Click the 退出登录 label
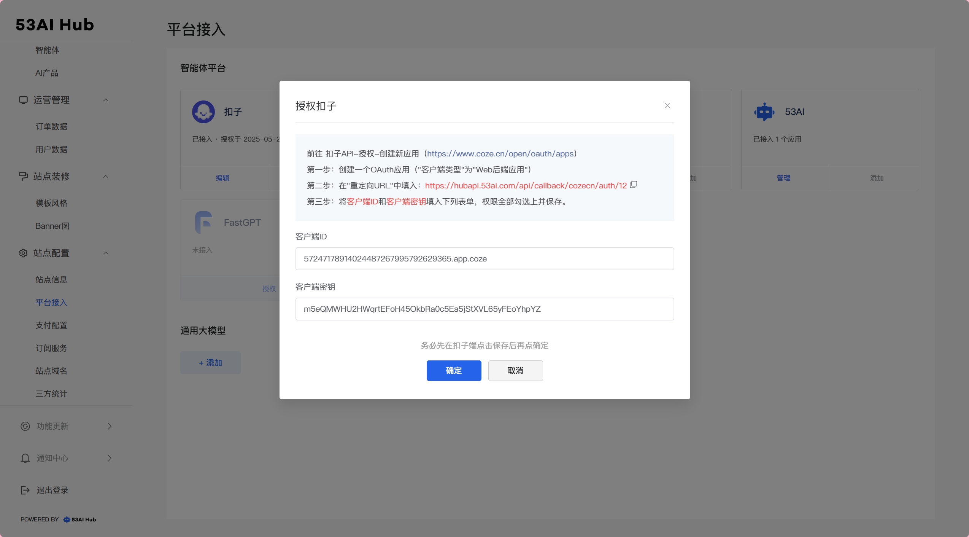The height and width of the screenshot is (537, 969). (52, 490)
